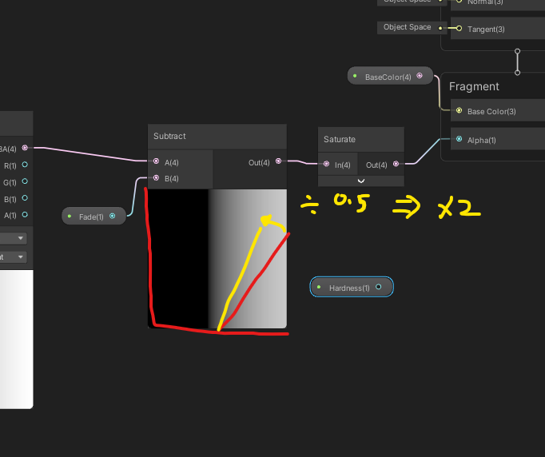
Task: Click the Out(4) label on Subtract node
Action: click(x=259, y=163)
